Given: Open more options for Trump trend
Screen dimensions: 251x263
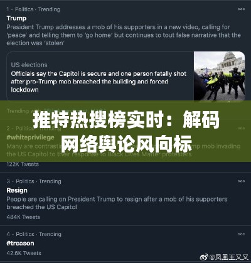Looking at the screenshot, I should tap(241, 9).
